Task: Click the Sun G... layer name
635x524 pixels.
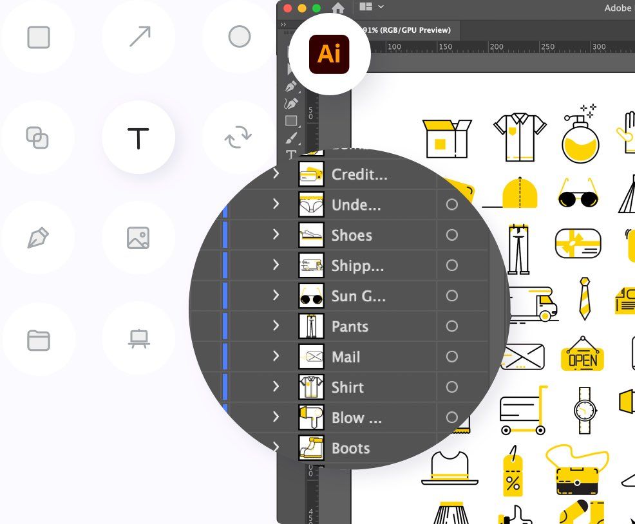Action: 358,296
